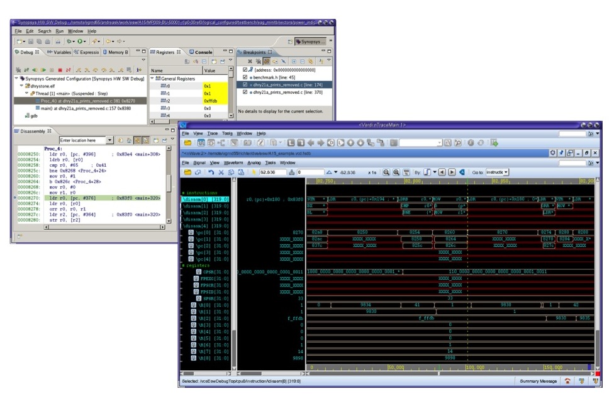The width and height of the screenshot is (614, 408).
Task: Click the Instruction Stepping Mode icon in Debug view
Action: point(138,70)
